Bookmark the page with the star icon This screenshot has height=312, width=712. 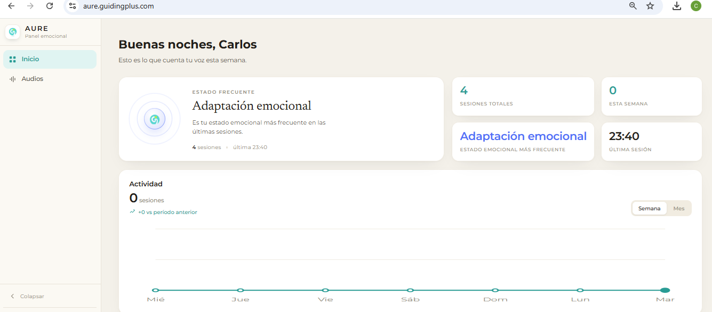pyautogui.click(x=650, y=6)
